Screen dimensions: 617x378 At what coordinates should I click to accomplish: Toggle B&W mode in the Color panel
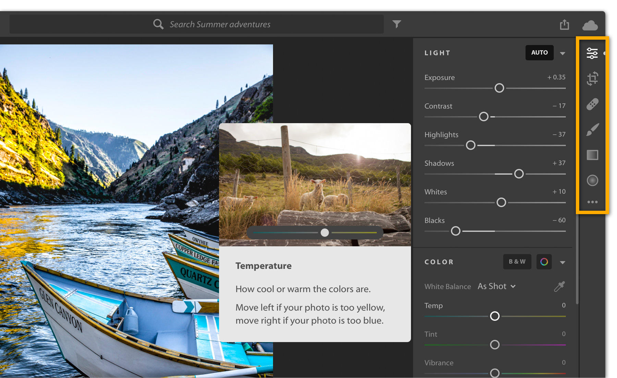517,262
